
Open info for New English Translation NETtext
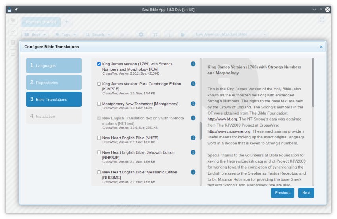(x=193, y=118)
